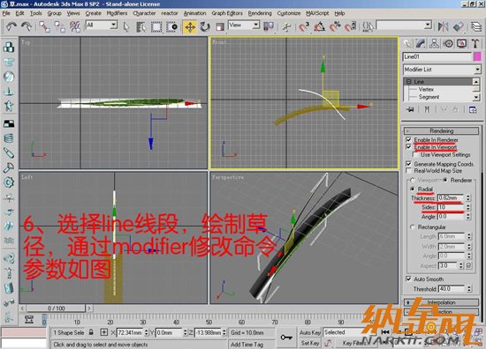The width and height of the screenshot is (486, 349).
Task: Open the Motion panel tab
Action: point(448,43)
